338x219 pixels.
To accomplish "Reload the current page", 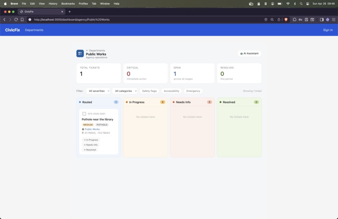I will tap(16, 20).
